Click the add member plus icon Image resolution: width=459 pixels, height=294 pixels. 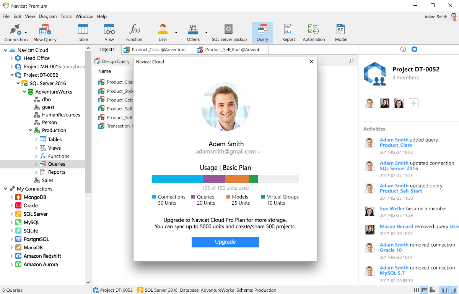[x=413, y=103]
